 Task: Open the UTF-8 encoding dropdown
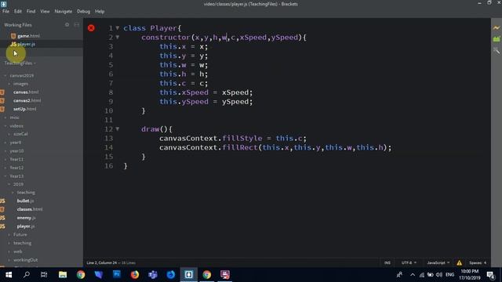click(409, 263)
